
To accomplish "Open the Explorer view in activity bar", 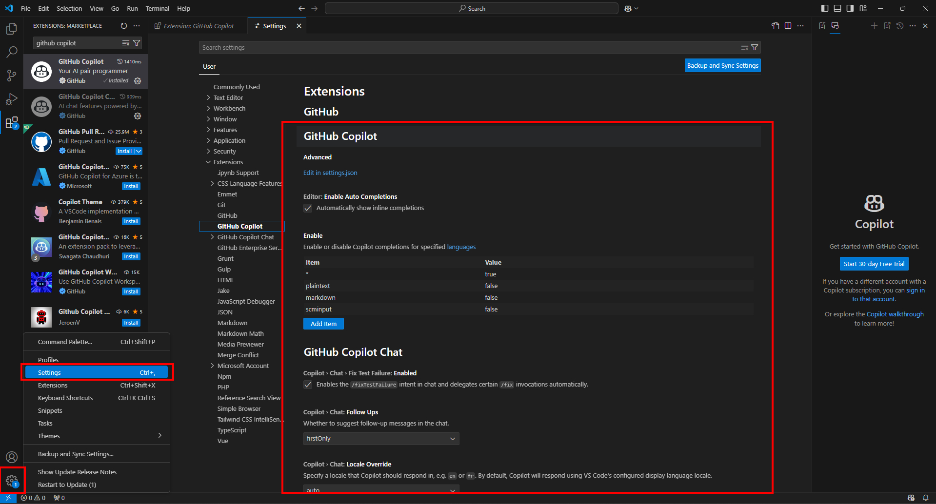I will [x=12, y=29].
